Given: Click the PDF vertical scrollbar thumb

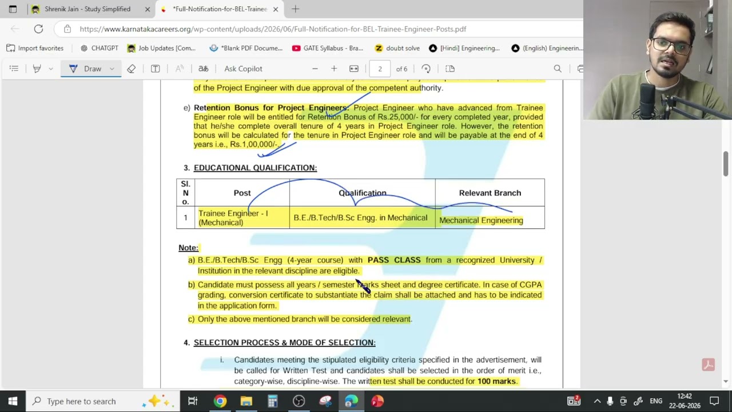Looking at the screenshot, I should (x=726, y=165).
